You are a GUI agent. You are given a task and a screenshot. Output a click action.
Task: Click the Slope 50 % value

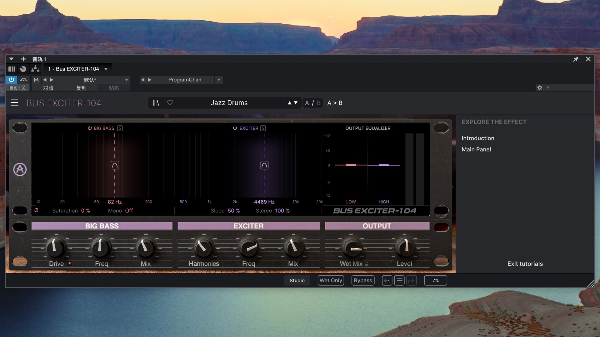click(x=234, y=211)
